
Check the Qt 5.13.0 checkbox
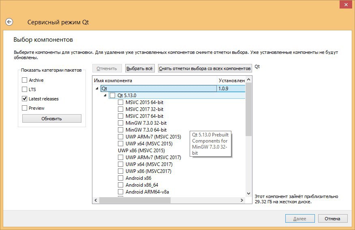point(112,96)
